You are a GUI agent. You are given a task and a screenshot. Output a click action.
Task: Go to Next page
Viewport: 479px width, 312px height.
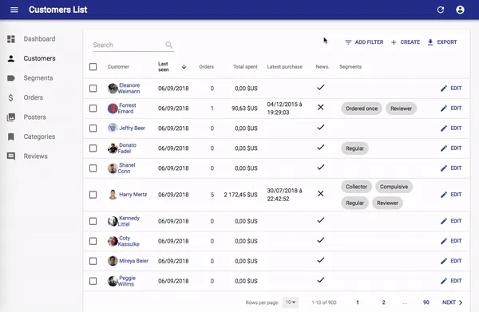(453, 302)
